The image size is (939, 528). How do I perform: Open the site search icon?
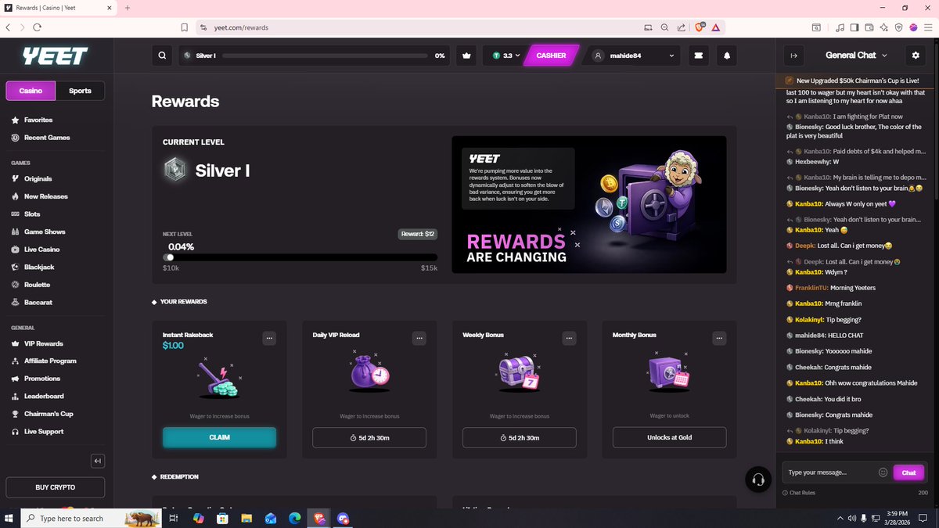[x=162, y=56]
